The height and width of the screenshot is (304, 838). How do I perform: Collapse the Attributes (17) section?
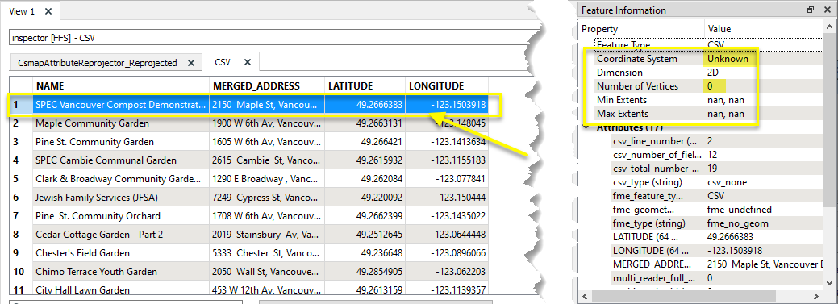[587, 127]
